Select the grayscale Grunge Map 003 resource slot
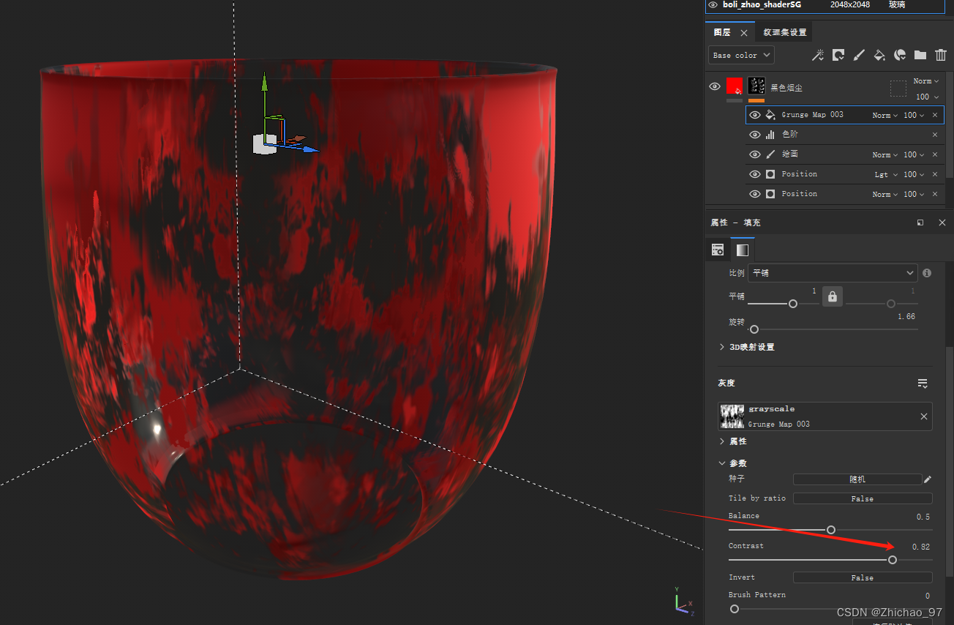Image resolution: width=954 pixels, height=625 pixels. 825,416
